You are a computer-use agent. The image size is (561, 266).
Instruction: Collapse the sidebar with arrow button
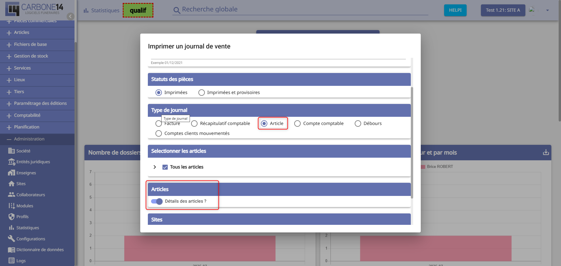pos(70,16)
